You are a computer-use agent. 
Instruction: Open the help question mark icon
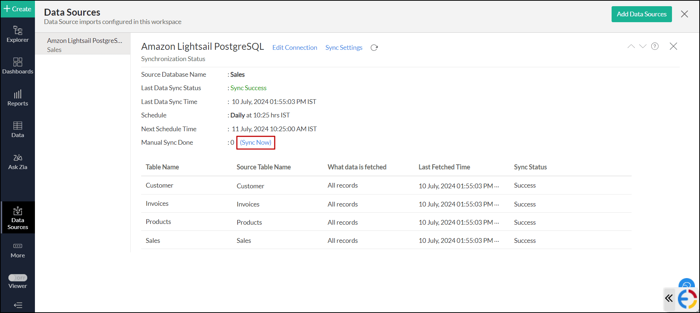655,47
